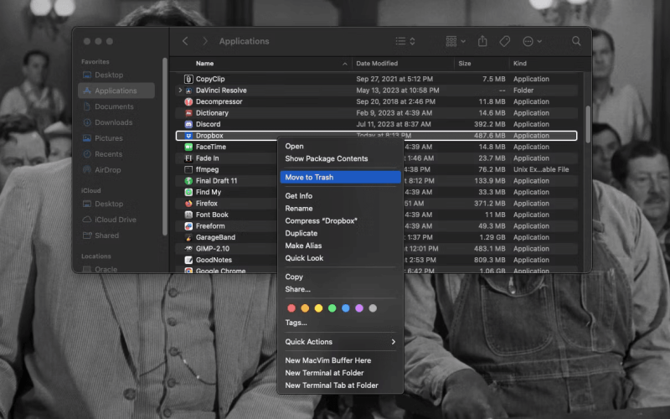Click the search magnifier icon

point(576,41)
